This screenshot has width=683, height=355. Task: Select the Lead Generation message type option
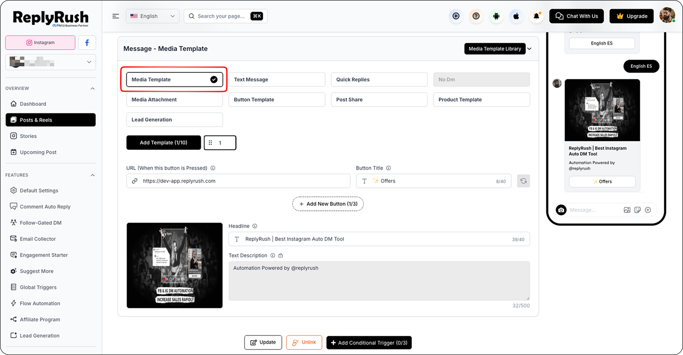[x=174, y=120]
